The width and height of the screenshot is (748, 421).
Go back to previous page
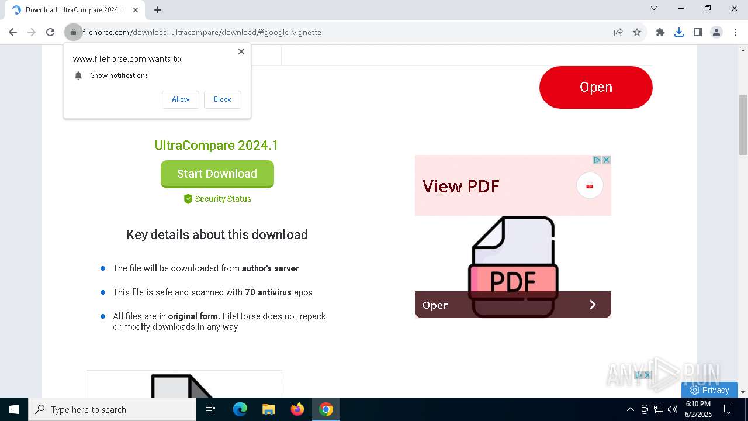coord(13,32)
